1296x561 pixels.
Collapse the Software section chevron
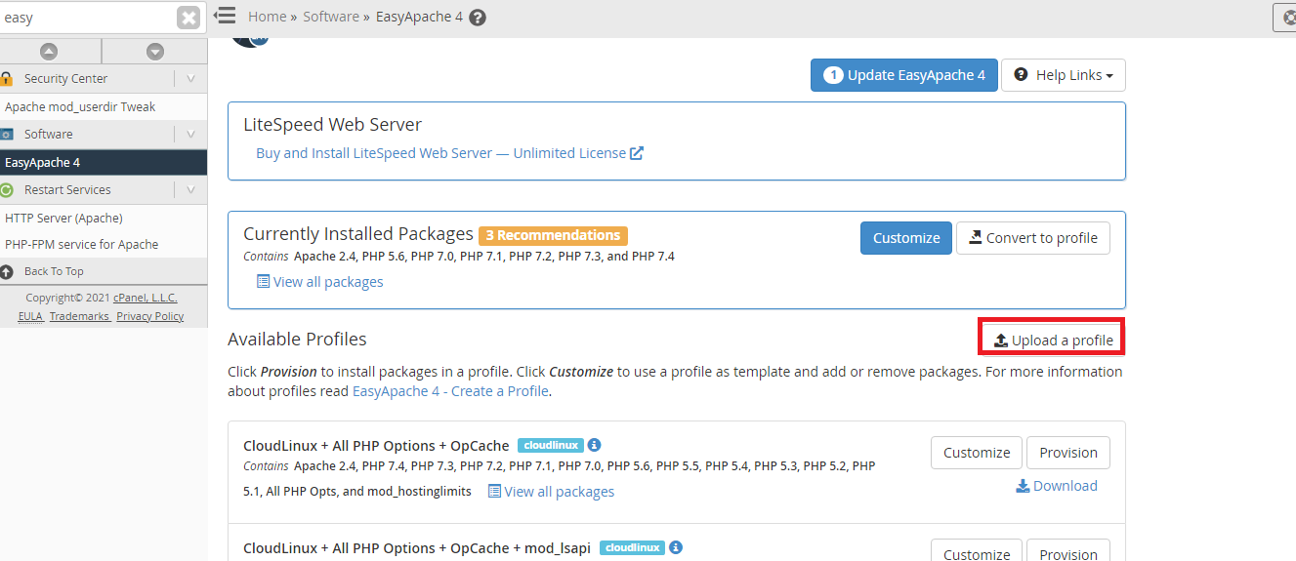click(x=190, y=135)
